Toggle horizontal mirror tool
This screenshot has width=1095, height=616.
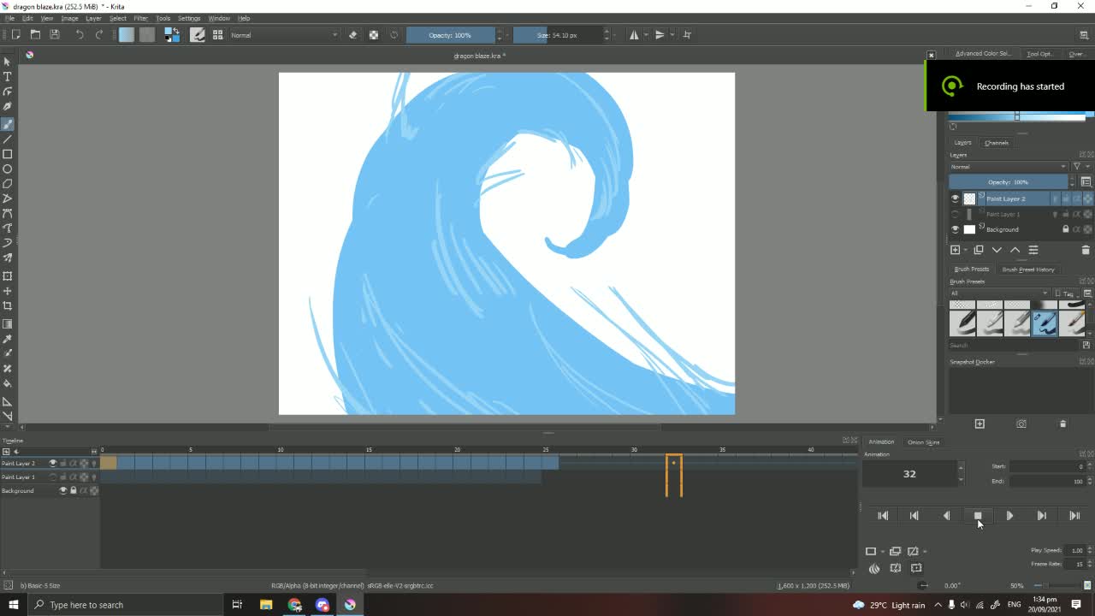coord(635,35)
